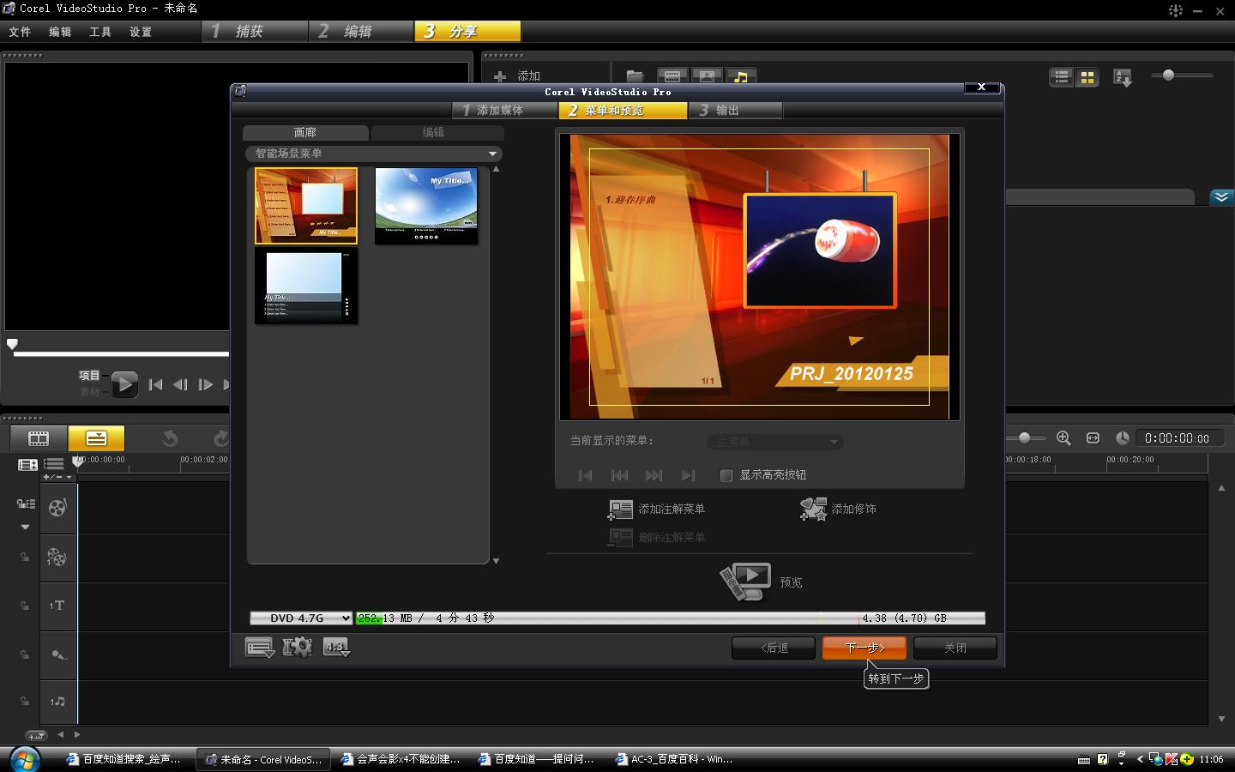The height and width of the screenshot is (772, 1235).
Task: Toggle lock on voice track
Action: [x=25, y=654]
